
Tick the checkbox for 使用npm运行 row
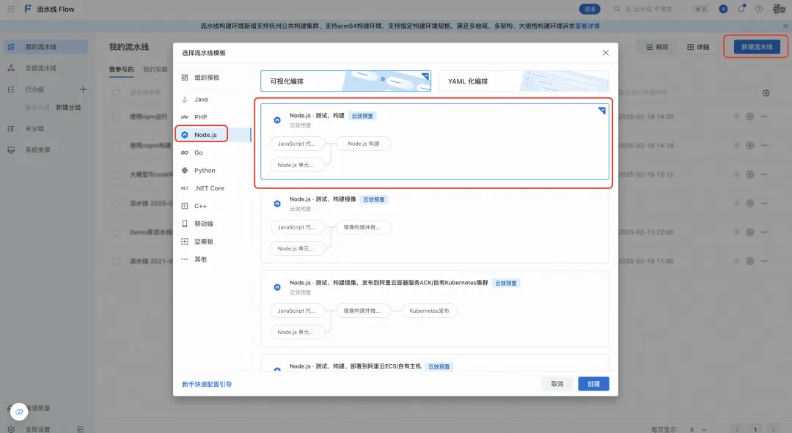point(116,116)
